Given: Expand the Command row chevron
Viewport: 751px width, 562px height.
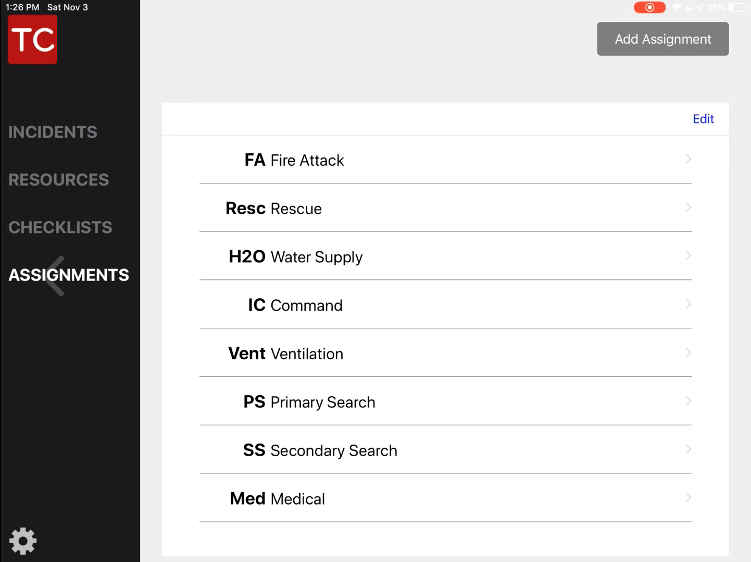Looking at the screenshot, I should pyautogui.click(x=689, y=304).
